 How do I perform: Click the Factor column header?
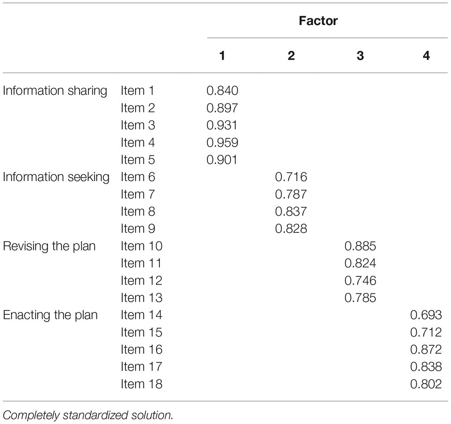[x=318, y=21]
